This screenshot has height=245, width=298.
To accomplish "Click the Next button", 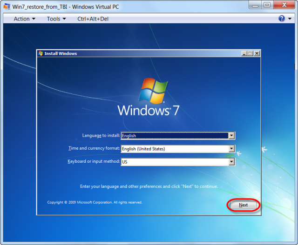I will (243, 205).
